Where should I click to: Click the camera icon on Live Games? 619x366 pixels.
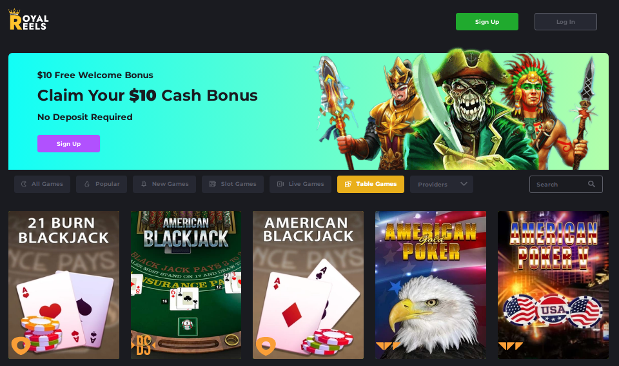[280, 184]
